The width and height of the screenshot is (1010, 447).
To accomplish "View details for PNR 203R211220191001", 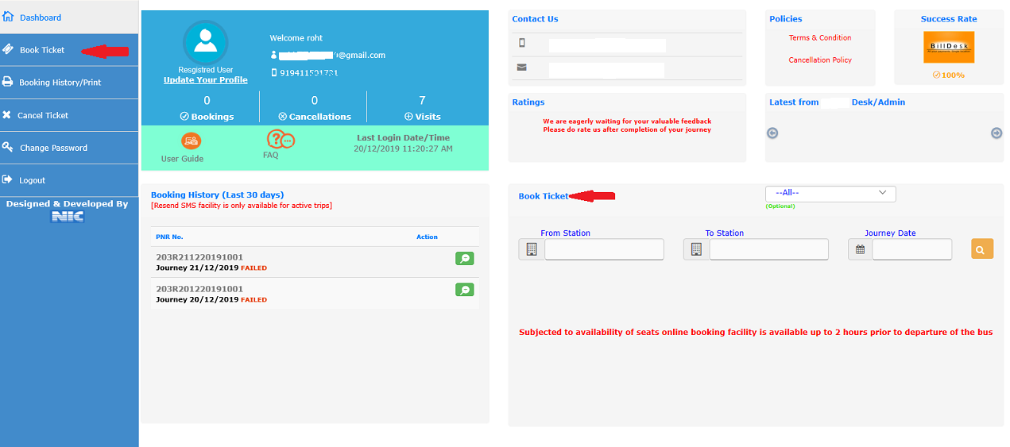I will [x=464, y=259].
